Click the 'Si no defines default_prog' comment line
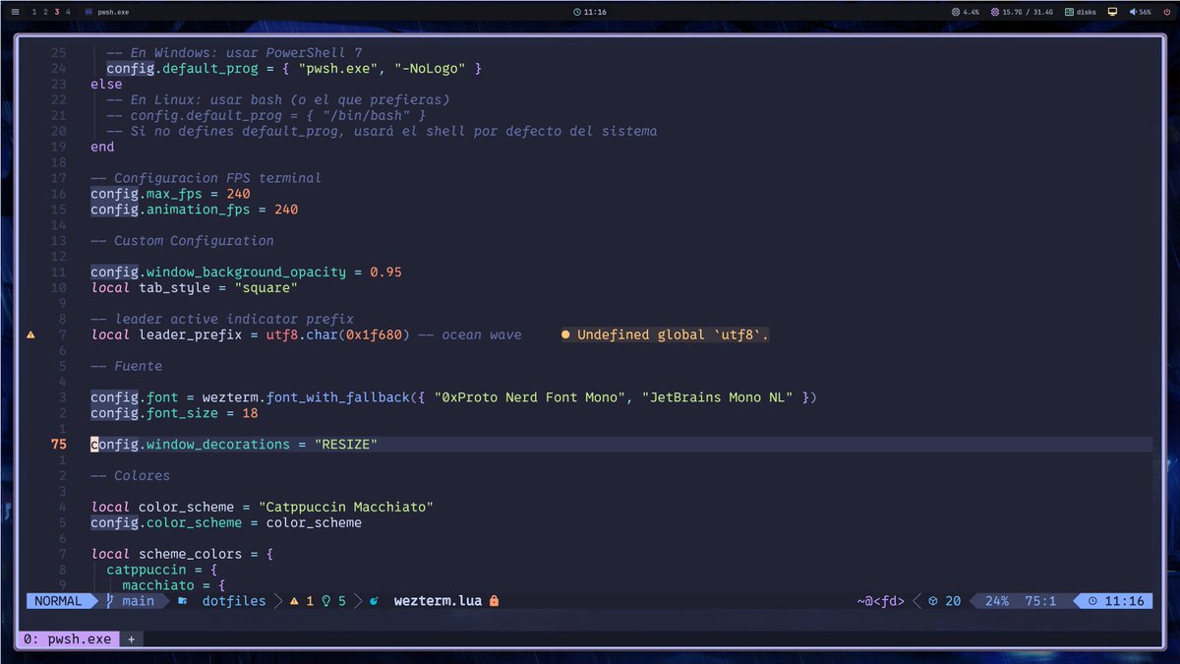This screenshot has width=1180, height=664. click(382, 131)
